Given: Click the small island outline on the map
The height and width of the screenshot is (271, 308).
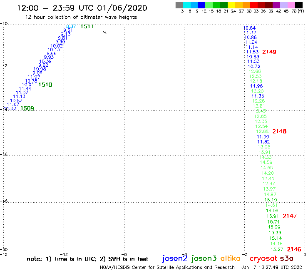Looking at the screenshot, I should 105,32.
